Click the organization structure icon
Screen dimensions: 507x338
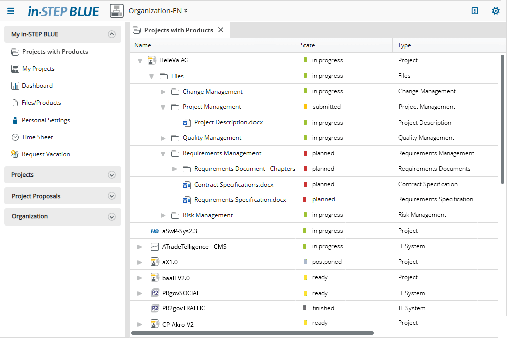point(117,11)
